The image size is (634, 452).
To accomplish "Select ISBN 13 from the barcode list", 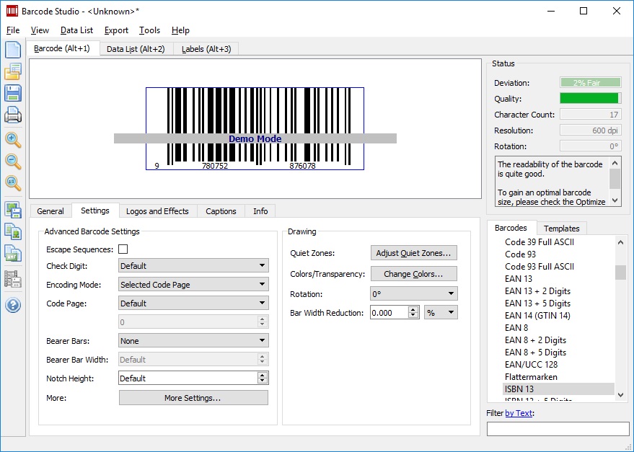I will pos(519,389).
